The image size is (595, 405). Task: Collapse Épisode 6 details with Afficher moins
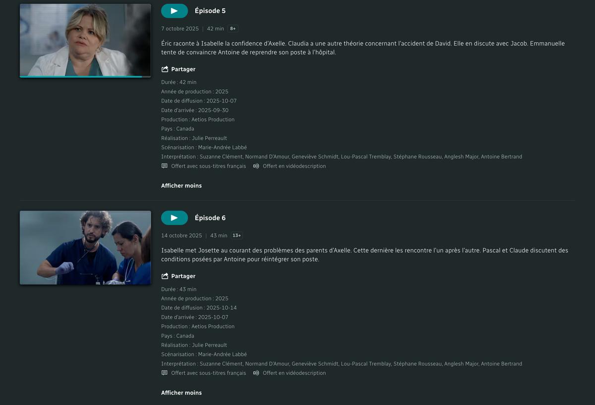click(x=181, y=393)
